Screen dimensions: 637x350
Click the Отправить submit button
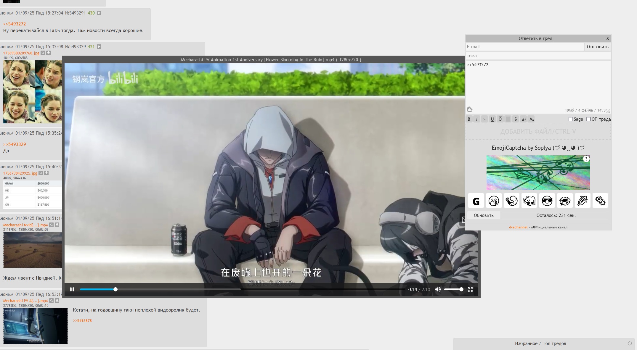597,47
